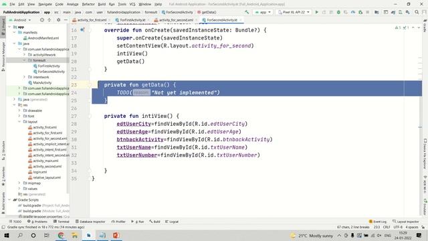Click the hammer Make Project icon

247,12
